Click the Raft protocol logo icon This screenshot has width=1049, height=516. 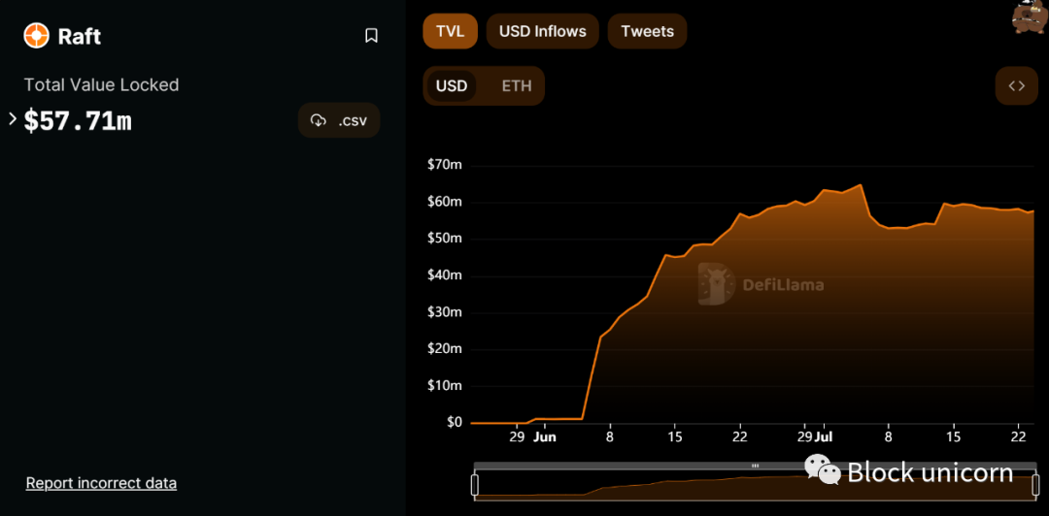(36, 36)
